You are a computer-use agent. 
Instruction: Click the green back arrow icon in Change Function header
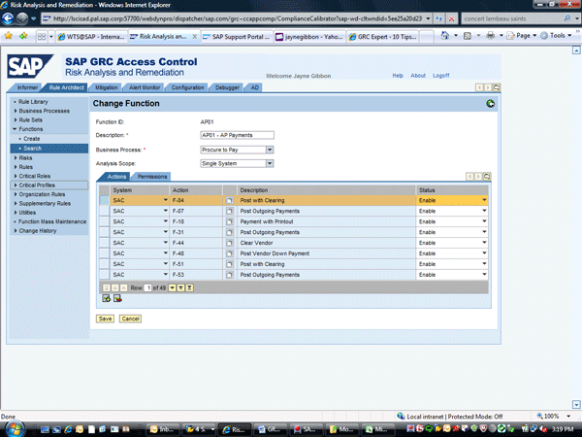[x=491, y=103]
